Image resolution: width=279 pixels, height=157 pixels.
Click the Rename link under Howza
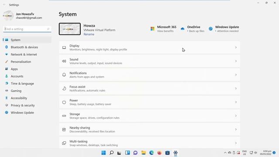(89, 34)
